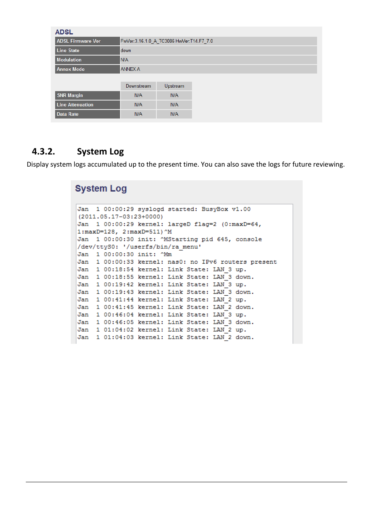Select the 00:46:05 LAN_3 down entry
Image resolution: width=373 pixels, height=528 pixels.
(x=166, y=322)
